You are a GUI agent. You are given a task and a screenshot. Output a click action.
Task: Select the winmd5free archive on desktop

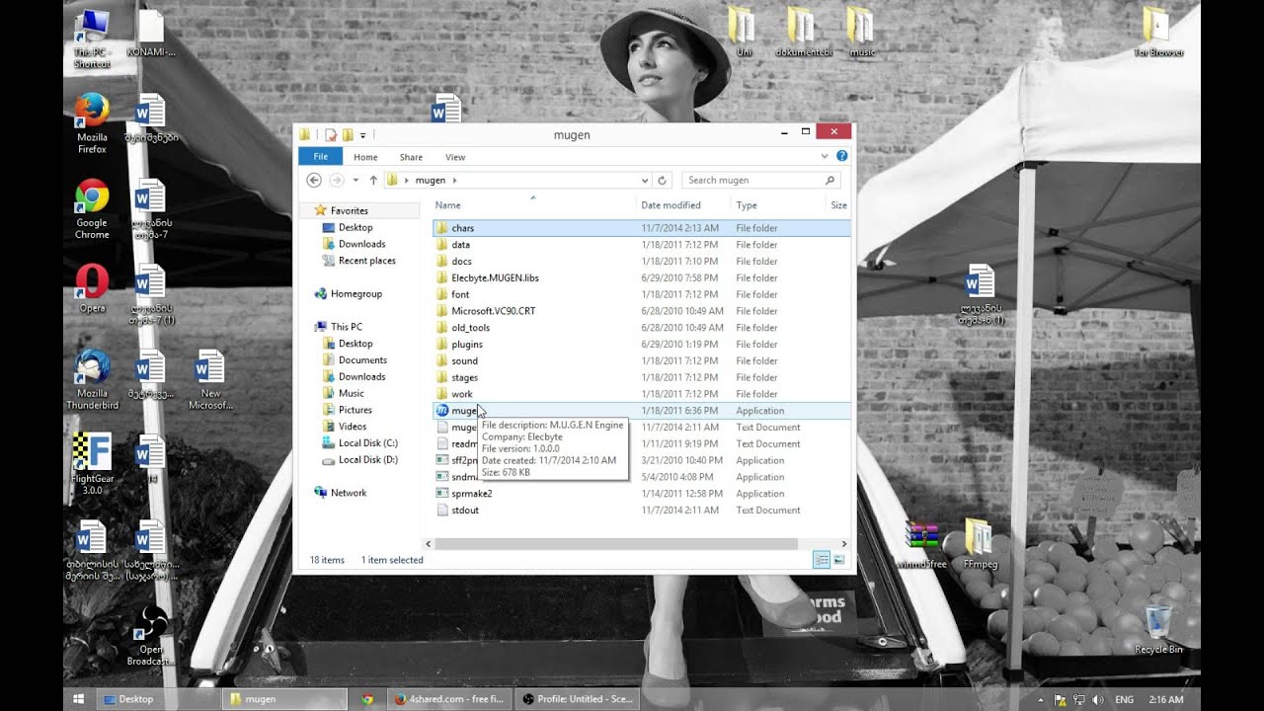pos(924,544)
